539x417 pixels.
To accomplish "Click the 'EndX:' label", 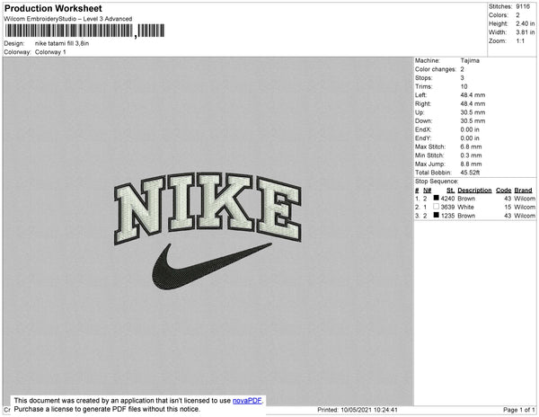I will (423, 129).
